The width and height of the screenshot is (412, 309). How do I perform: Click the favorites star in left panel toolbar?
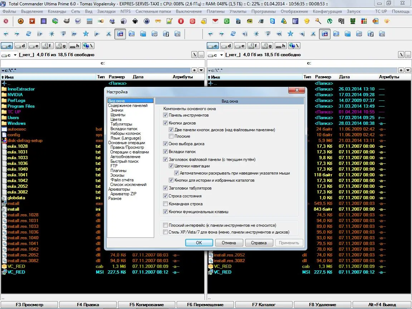tap(85, 34)
